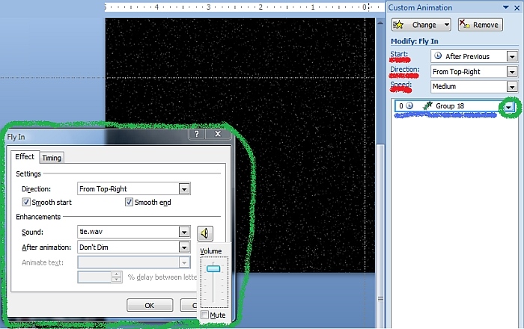Click the green star icon on Group 18

tap(427, 106)
